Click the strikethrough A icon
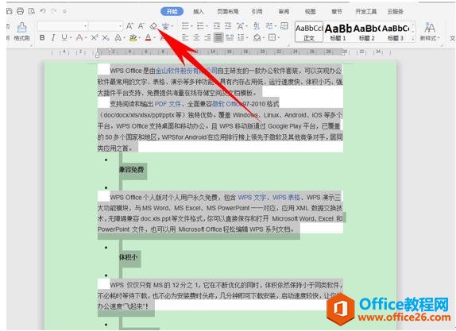Viewport: 456px width, 331px height. tap(79, 37)
